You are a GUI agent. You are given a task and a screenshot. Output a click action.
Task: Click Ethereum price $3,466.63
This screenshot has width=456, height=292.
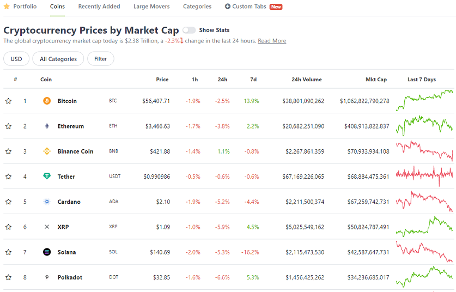pos(157,126)
